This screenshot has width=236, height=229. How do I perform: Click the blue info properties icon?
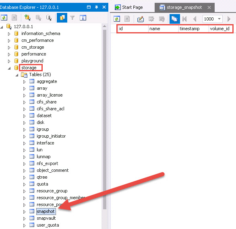[x=83, y=18]
